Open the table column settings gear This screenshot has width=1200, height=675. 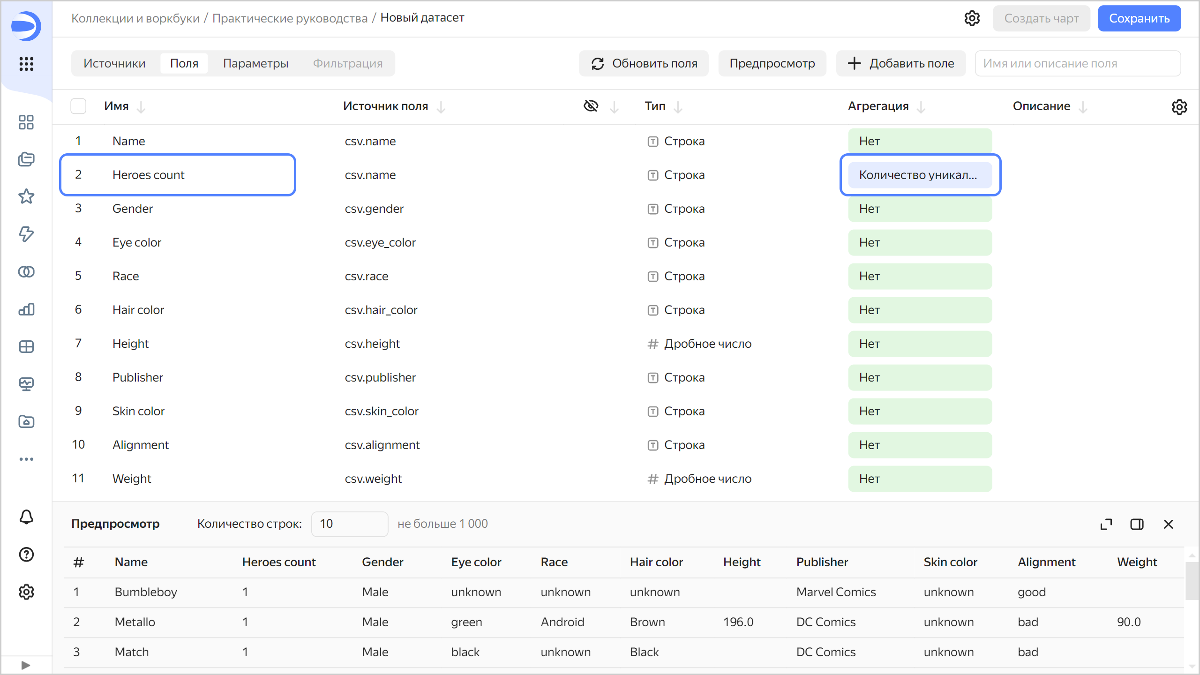tap(1179, 107)
